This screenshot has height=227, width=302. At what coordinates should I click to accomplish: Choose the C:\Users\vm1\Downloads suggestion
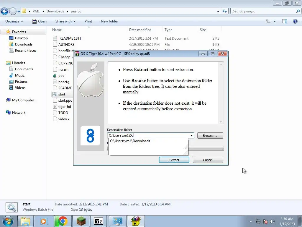pos(130,141)
